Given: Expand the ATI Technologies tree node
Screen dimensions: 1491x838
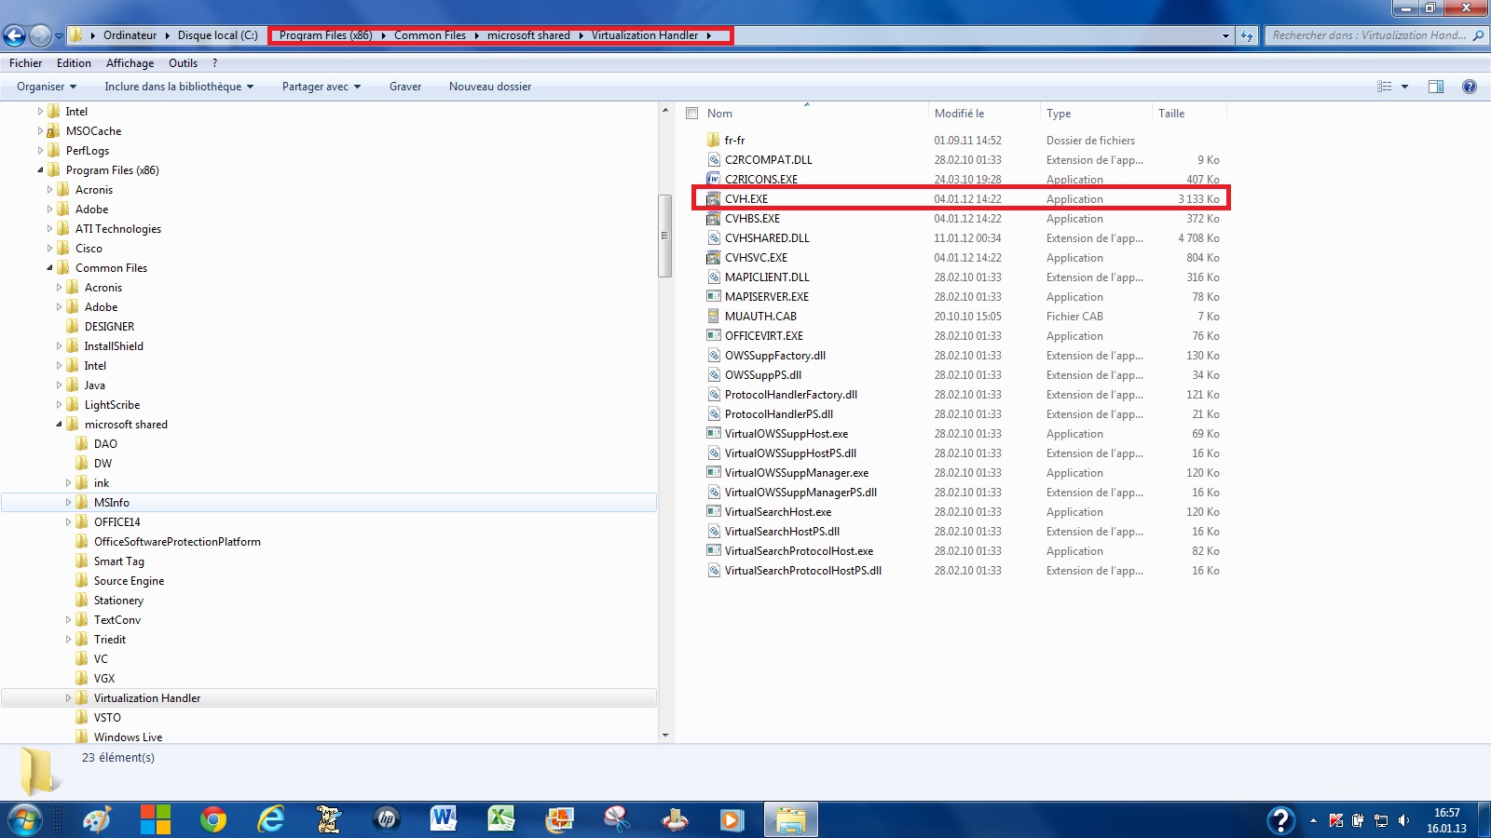Looking at the screenshot, I should [49, 229].
